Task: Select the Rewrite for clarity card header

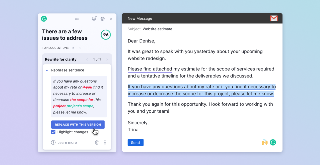Action: [x=60, y=59]
